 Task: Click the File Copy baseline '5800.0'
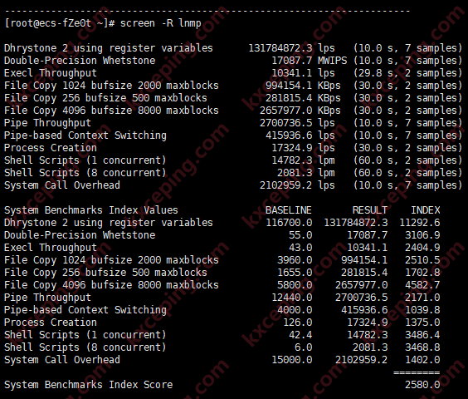[x=295, y=285]
